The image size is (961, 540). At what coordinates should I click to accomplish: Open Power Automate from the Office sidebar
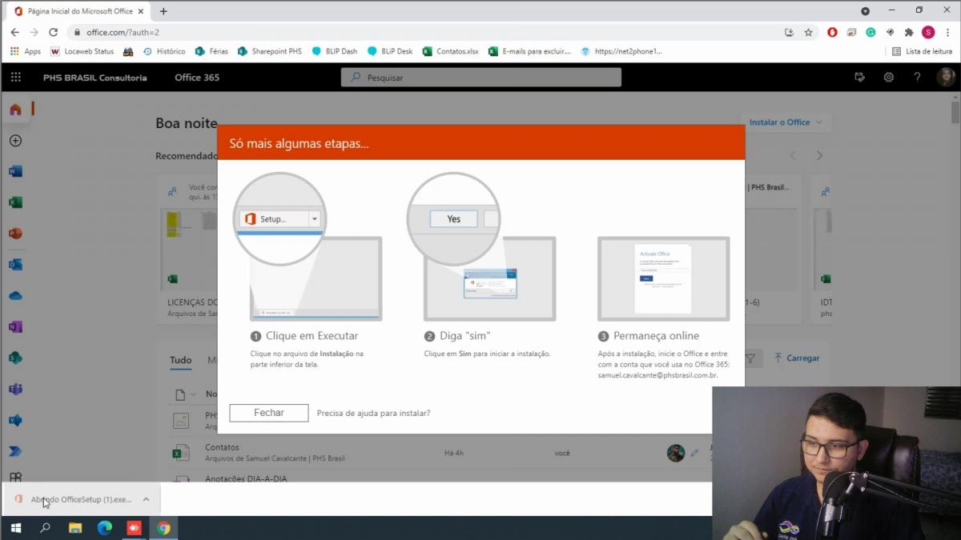pos(15,452)
